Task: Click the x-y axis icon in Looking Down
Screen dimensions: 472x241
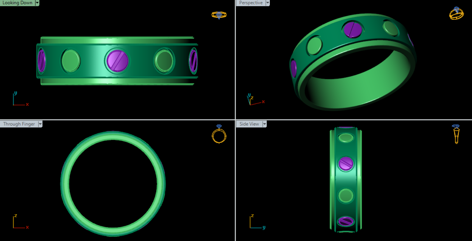Action: tap(20, 99)
